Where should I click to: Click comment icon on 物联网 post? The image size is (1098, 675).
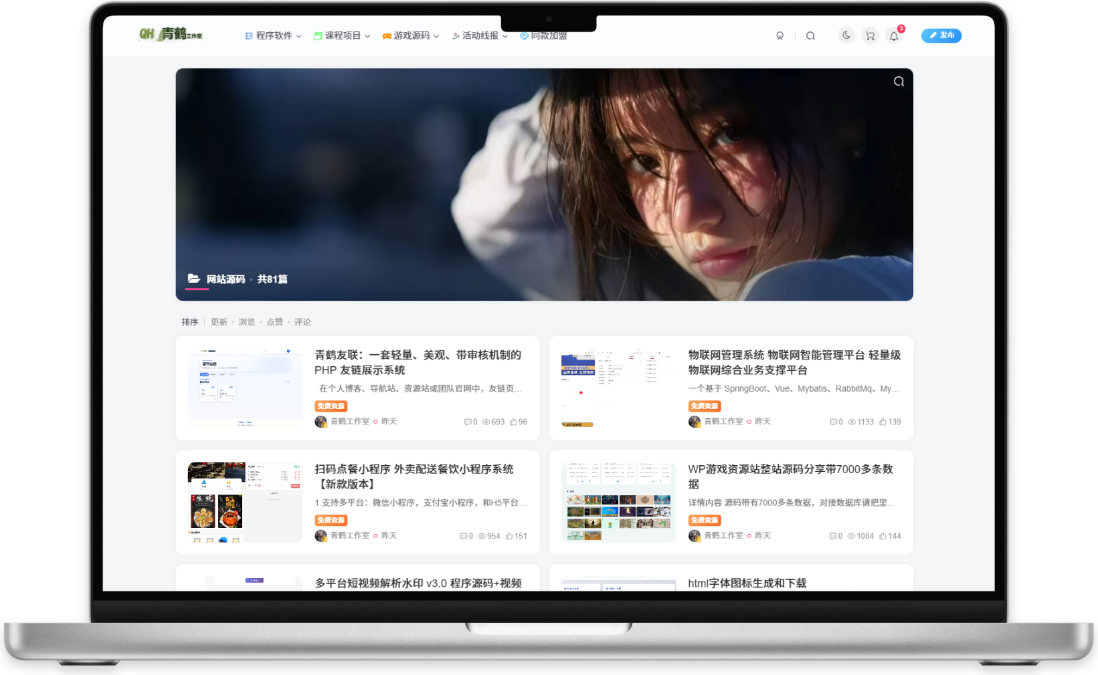834,422
